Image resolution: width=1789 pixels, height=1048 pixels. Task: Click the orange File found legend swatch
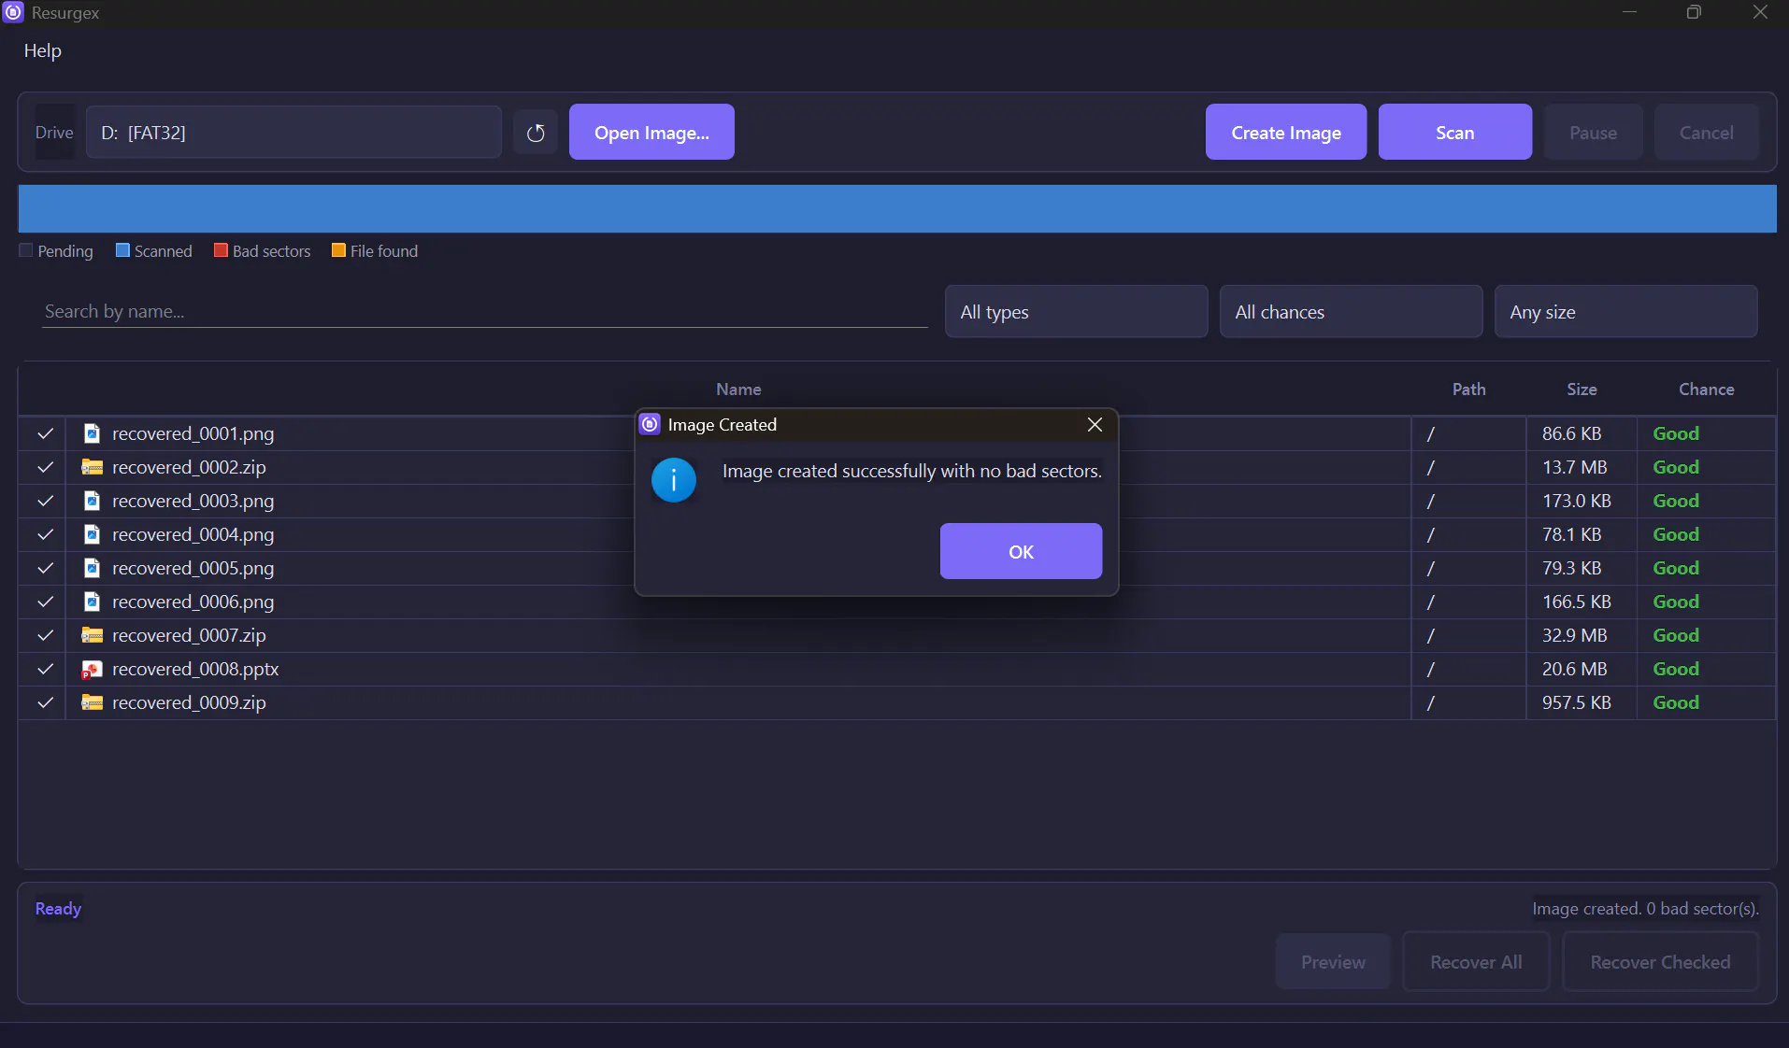click(x=338, y=250)
